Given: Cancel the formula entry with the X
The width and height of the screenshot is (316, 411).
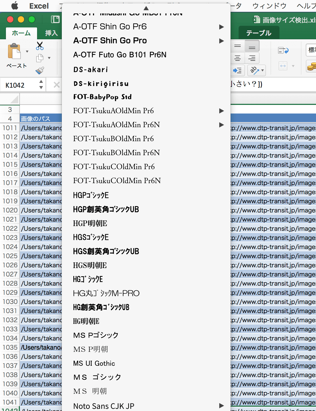Looking at the screenshot, I should (x=56, y=85).
